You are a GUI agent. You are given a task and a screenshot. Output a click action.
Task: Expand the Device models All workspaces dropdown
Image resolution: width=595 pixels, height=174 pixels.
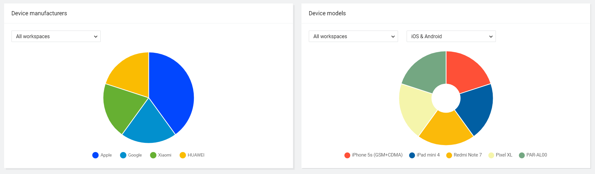point(353,36)
